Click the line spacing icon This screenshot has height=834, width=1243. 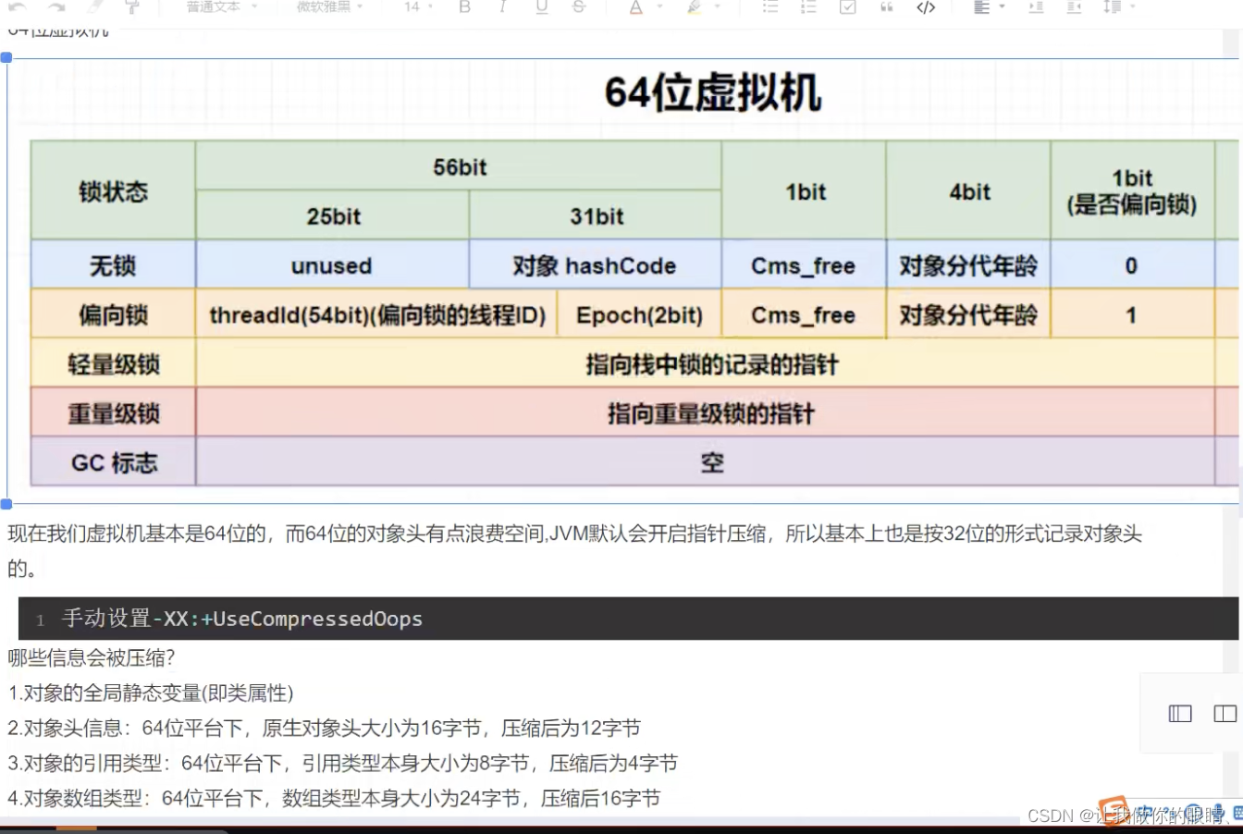tap(1111, 7)
